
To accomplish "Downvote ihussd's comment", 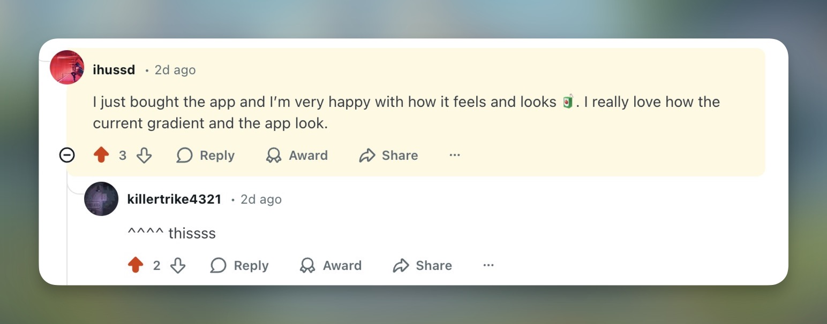I will pyautogui.click(x=144, y=155).
